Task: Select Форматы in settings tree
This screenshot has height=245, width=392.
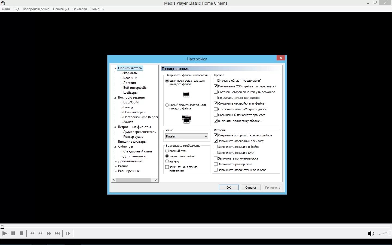Action: pyautogui.click(x=130, y=73)
